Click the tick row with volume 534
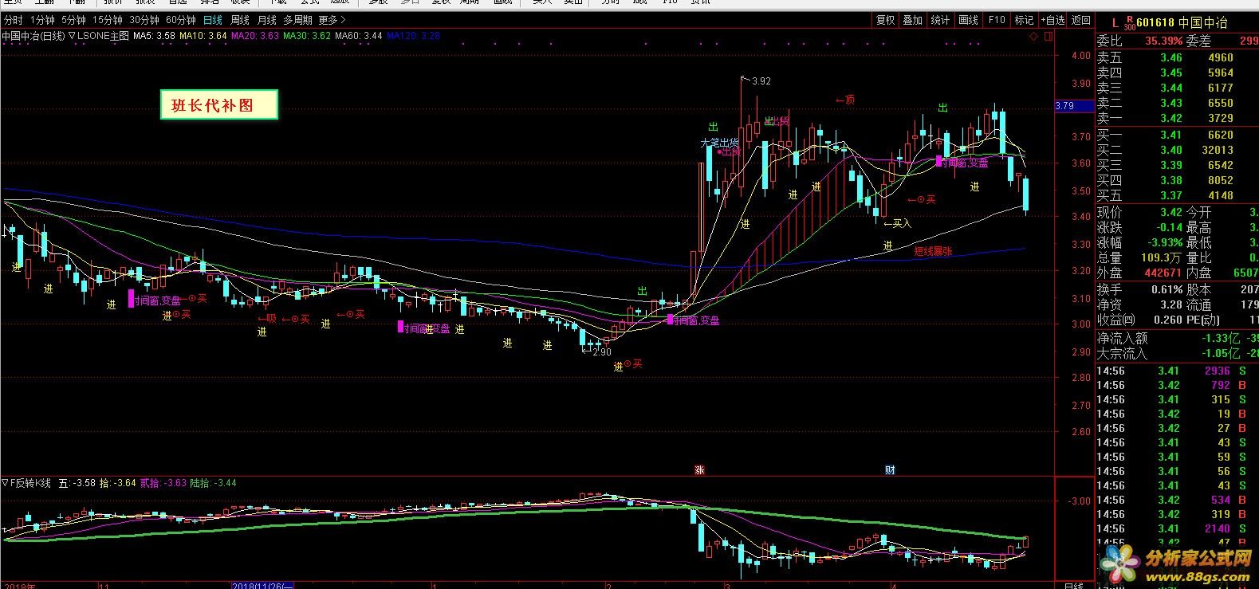 pos(1177,500)
